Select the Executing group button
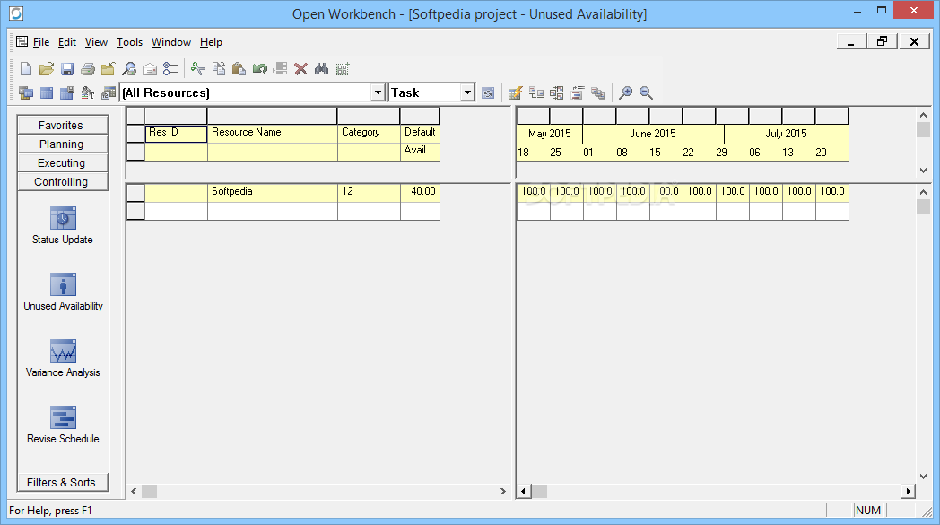940x525 pixels. pos(63,162)
